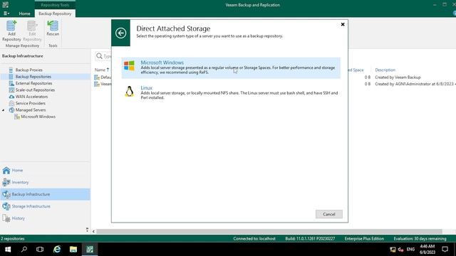
Task: Click the Managed Servers tree icon
Action: tap(11, 110)
